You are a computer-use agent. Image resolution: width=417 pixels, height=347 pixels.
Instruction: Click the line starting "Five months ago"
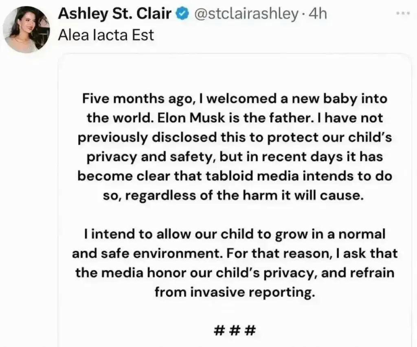click(x=234, y=99)
